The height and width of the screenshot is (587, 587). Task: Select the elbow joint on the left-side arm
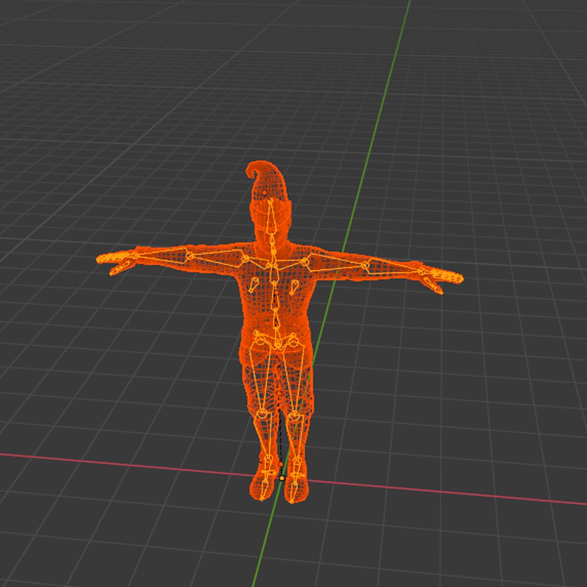click(x=190, y=255)
